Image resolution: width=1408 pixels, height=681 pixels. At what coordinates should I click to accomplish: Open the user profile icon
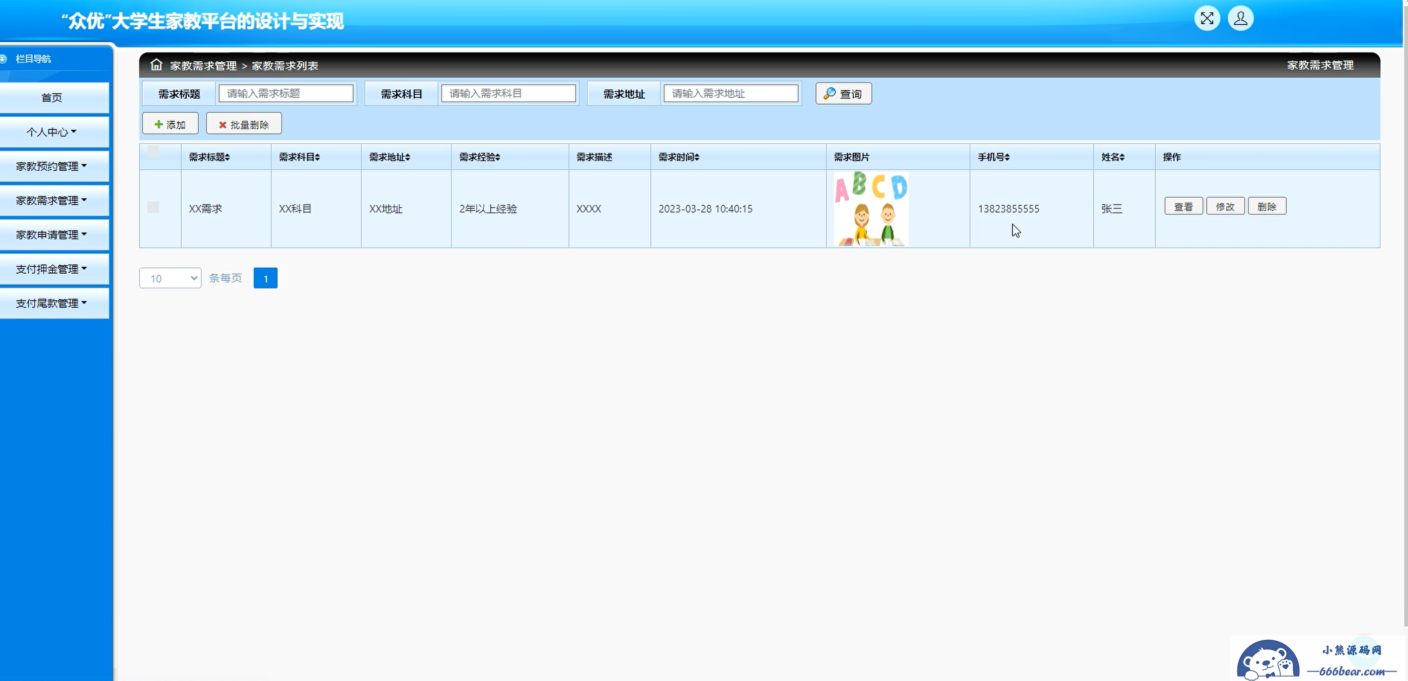pos(1241,18)
